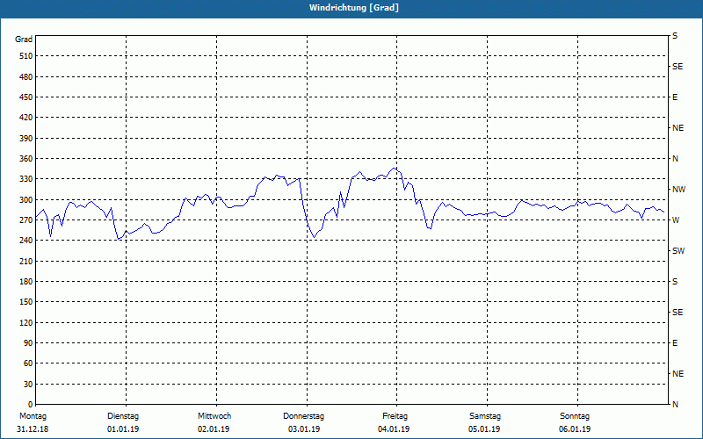Click the 'Samstag' day label
This screenshot has height=439, width=703.
[485, 416]
